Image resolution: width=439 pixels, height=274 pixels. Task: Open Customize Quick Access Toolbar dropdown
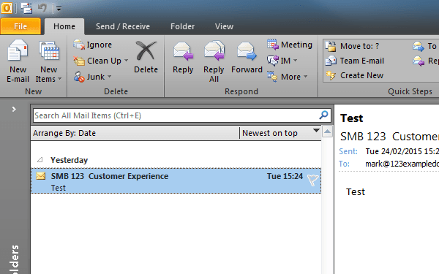point(59,9)
